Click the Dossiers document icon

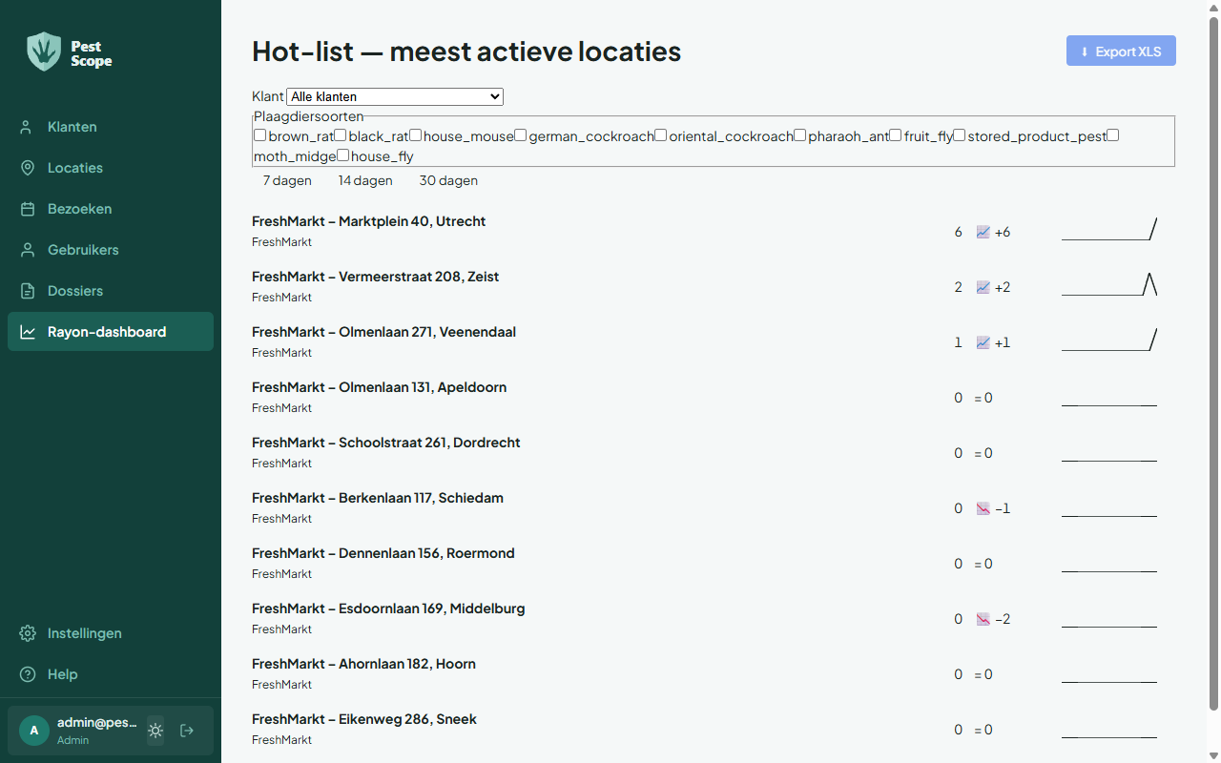(x=28, y=291)
